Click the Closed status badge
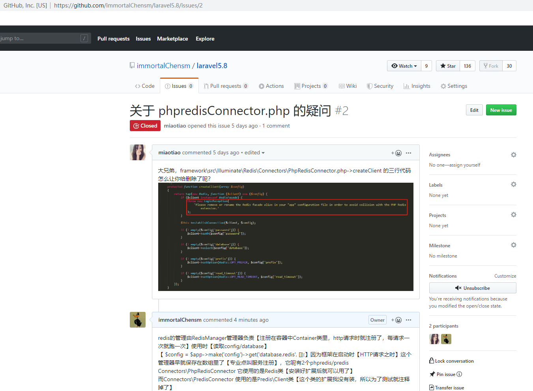This screenshot has height=391, width=533. 145,126
